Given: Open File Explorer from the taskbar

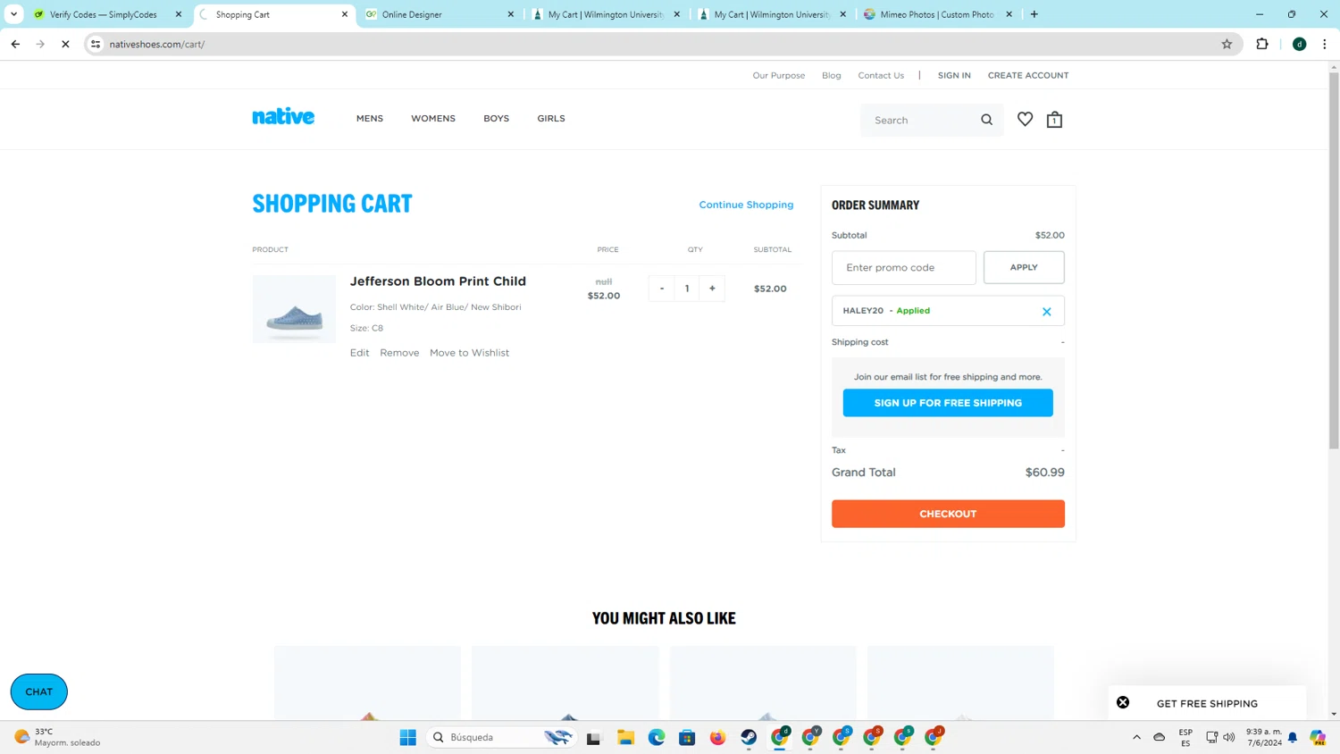Looking at the screenshot, I should click(625, 737).
